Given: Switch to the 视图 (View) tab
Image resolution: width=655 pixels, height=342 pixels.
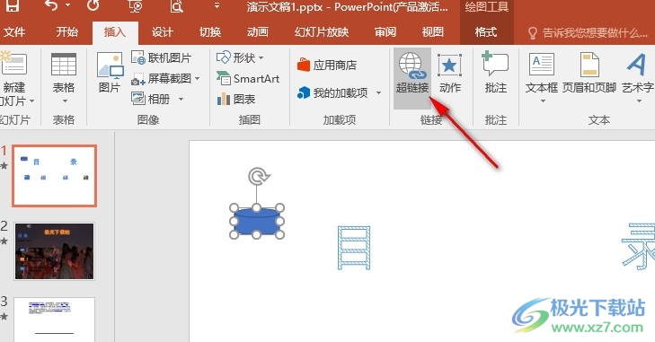Looking at the screenshot, I should pyautogui.click(x=433, y=32).
